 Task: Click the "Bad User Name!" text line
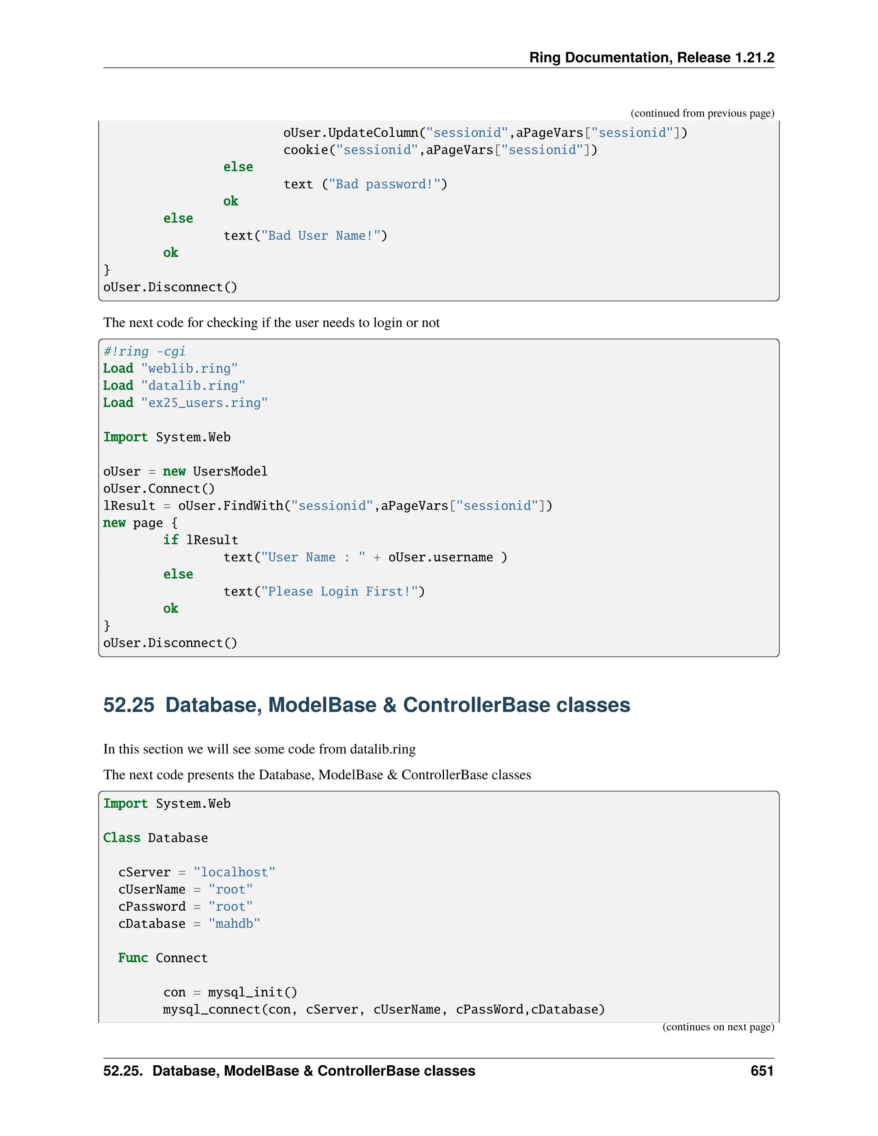tap(305, 236)
